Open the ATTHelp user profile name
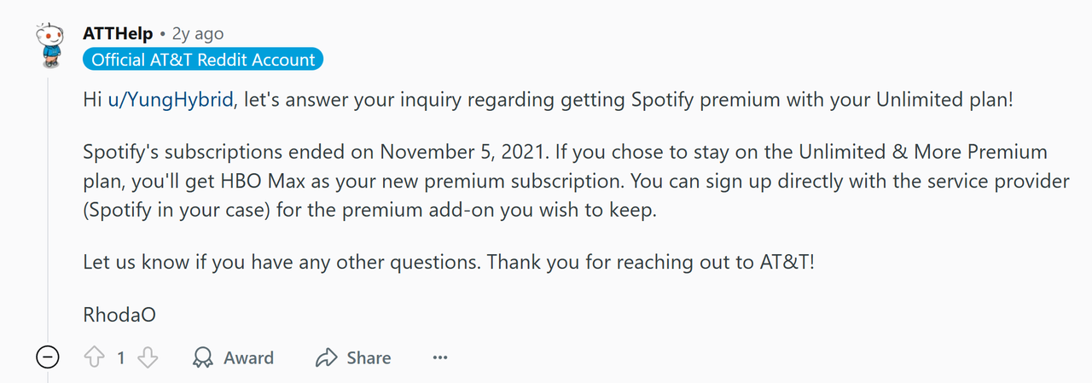 point(118,34)
